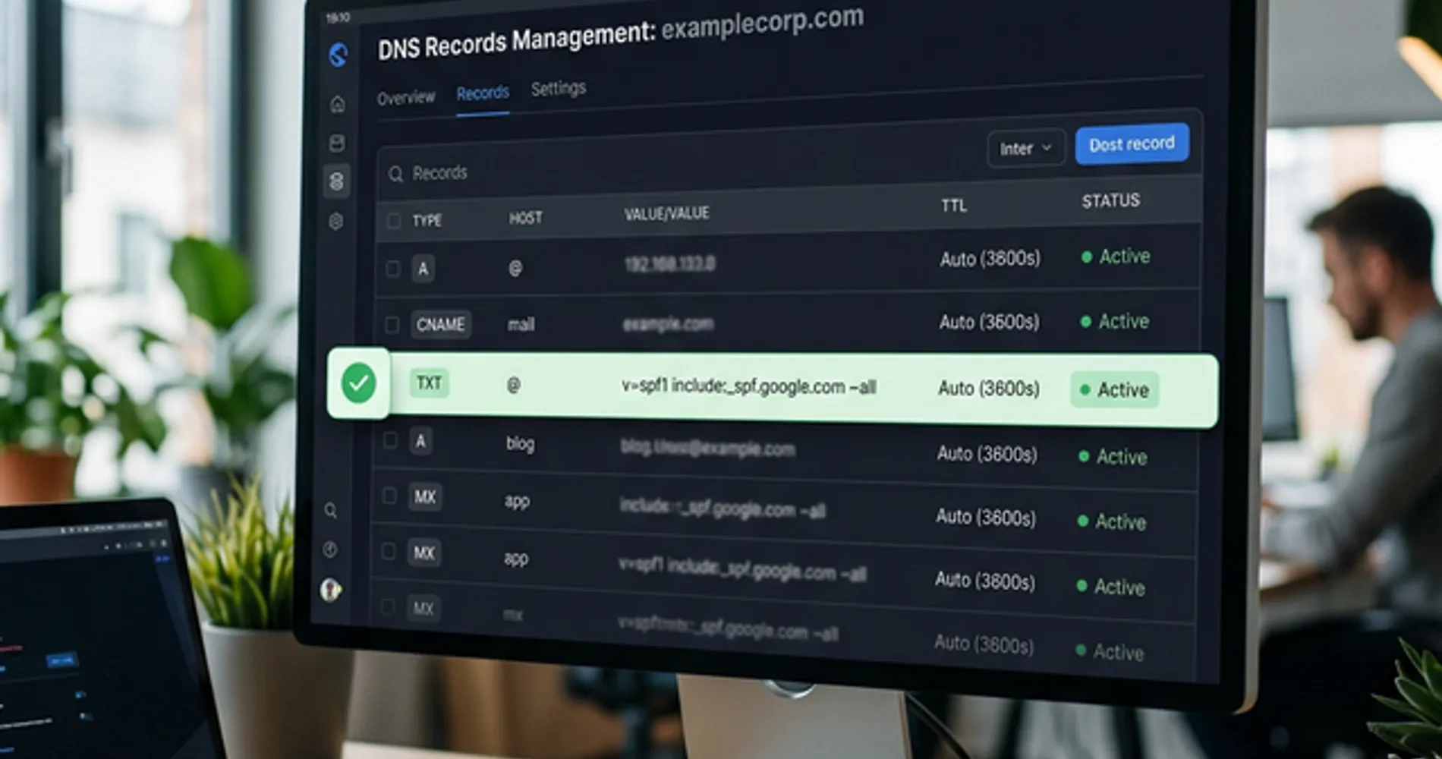1442x759 pixels.
Task: Open the gear settings icon in the sidebar
Action: tap(335, 222)
